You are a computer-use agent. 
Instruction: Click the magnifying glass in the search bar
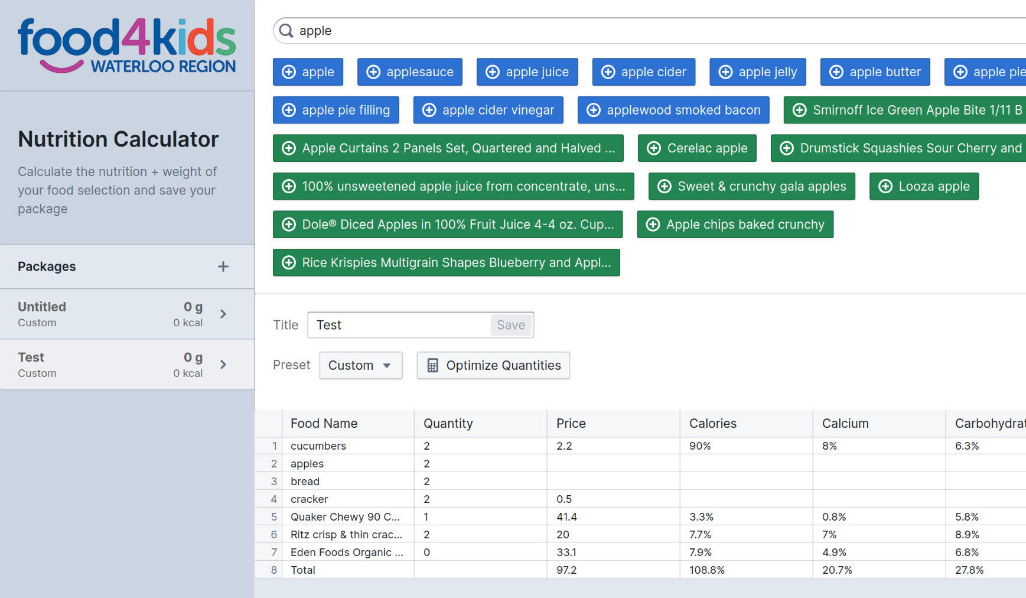286,30
